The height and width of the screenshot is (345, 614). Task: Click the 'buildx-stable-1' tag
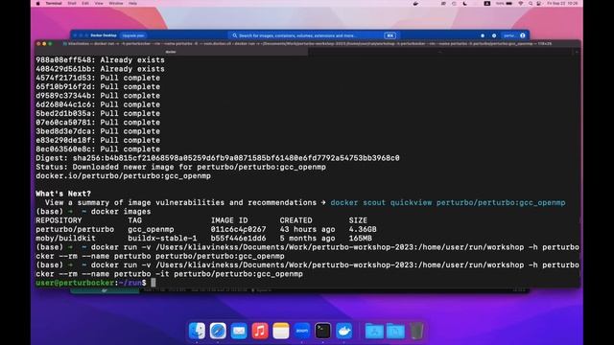pyautogui.click(x=162, y=239)
